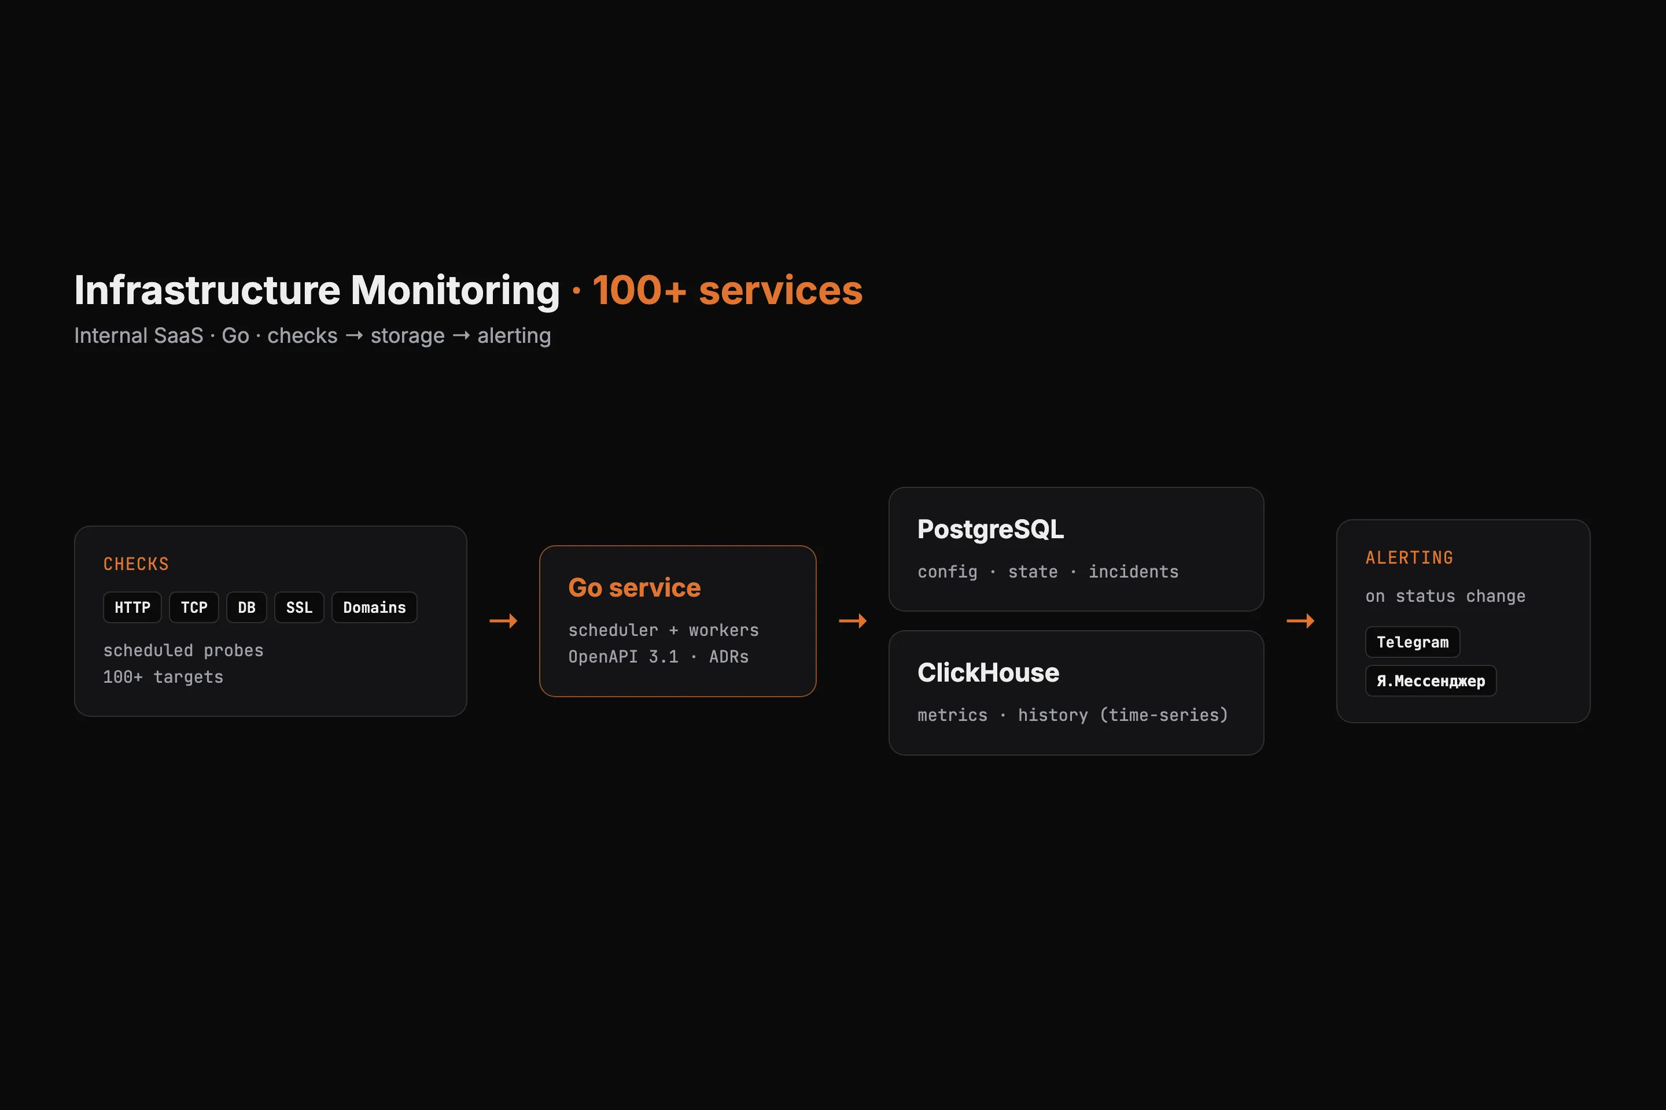Click the ClickHouse storage card heading
This screenshot has height=1110, width=1666.
pos(988,672)
